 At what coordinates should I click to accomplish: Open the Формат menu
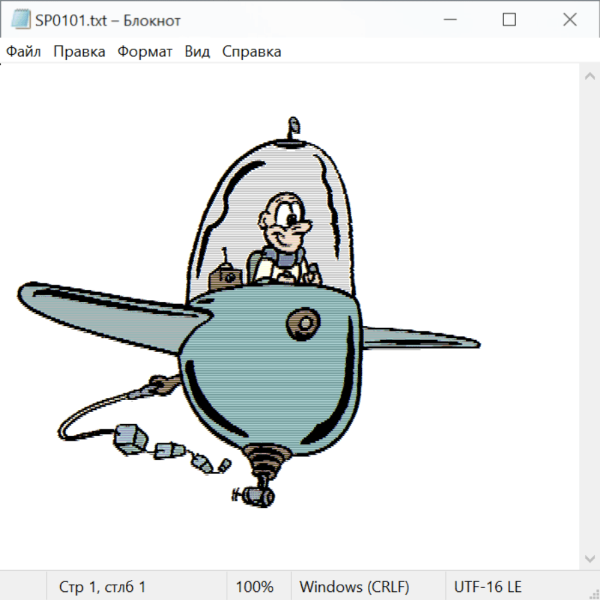tap(145, 52)
